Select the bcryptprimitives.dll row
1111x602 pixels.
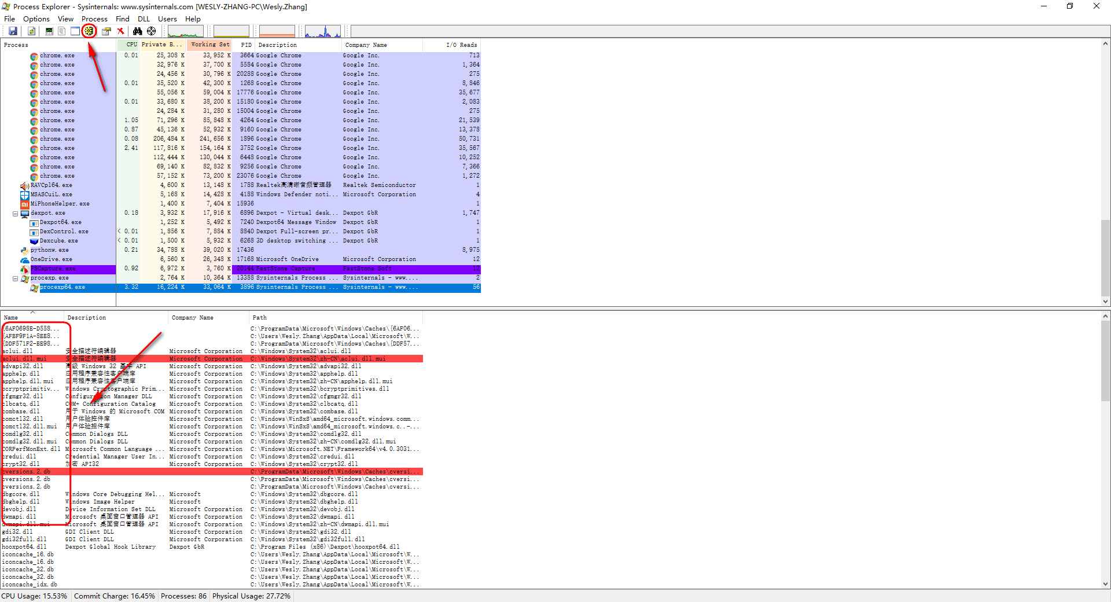coord(212,389)
